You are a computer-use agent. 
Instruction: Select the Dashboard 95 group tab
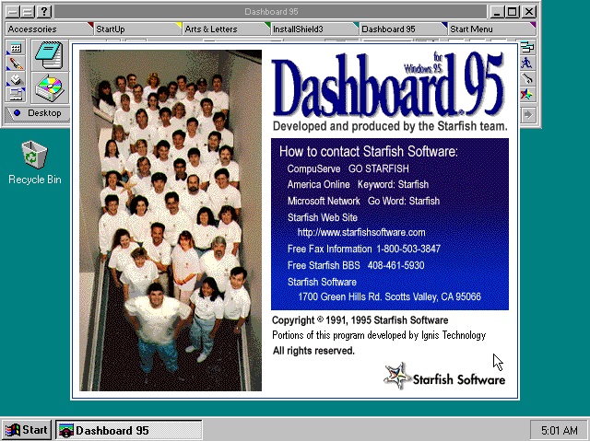(x=403, y=29)
